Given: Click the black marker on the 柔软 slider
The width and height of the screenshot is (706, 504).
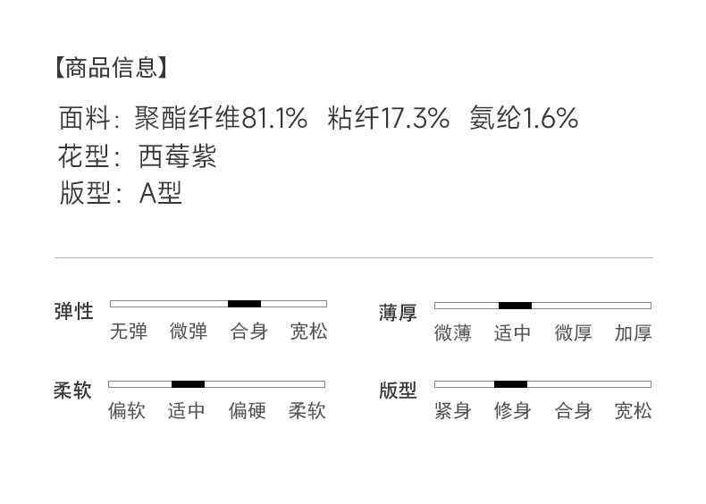Looking at the screenshot, I should (188, 384).
